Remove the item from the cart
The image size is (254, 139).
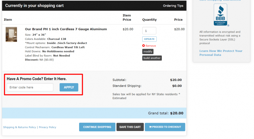[x=149, y=46]
